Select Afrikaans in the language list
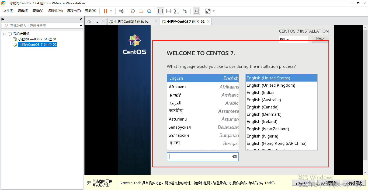 click(203, 87)
